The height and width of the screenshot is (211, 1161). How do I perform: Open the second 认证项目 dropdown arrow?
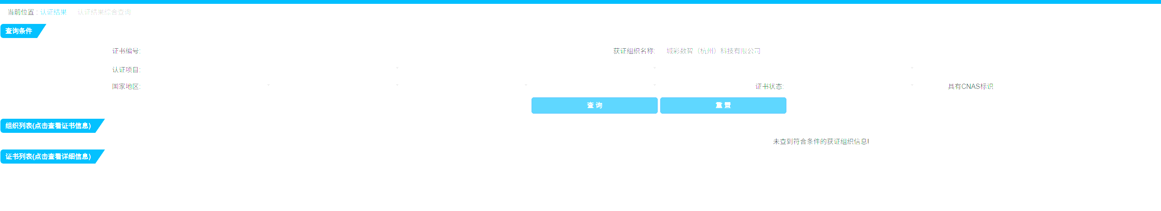654,68
